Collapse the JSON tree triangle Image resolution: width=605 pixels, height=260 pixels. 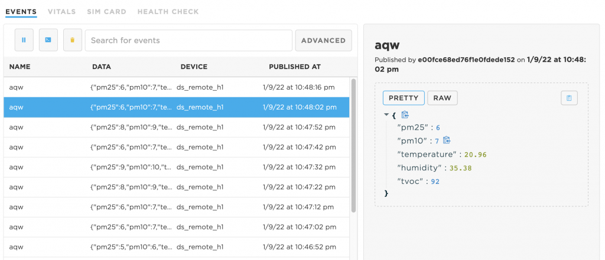coord(386,115)
